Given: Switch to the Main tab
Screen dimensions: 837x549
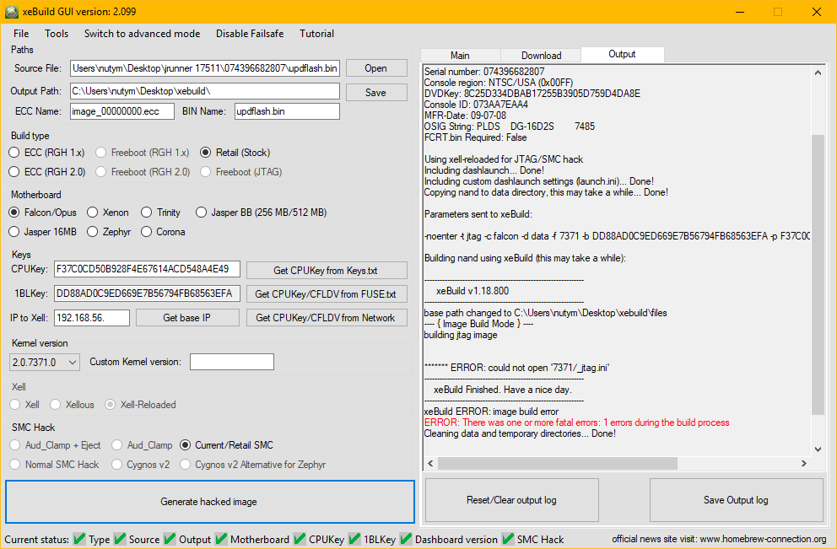Looking at the screenshot, I should coord(460,56).
